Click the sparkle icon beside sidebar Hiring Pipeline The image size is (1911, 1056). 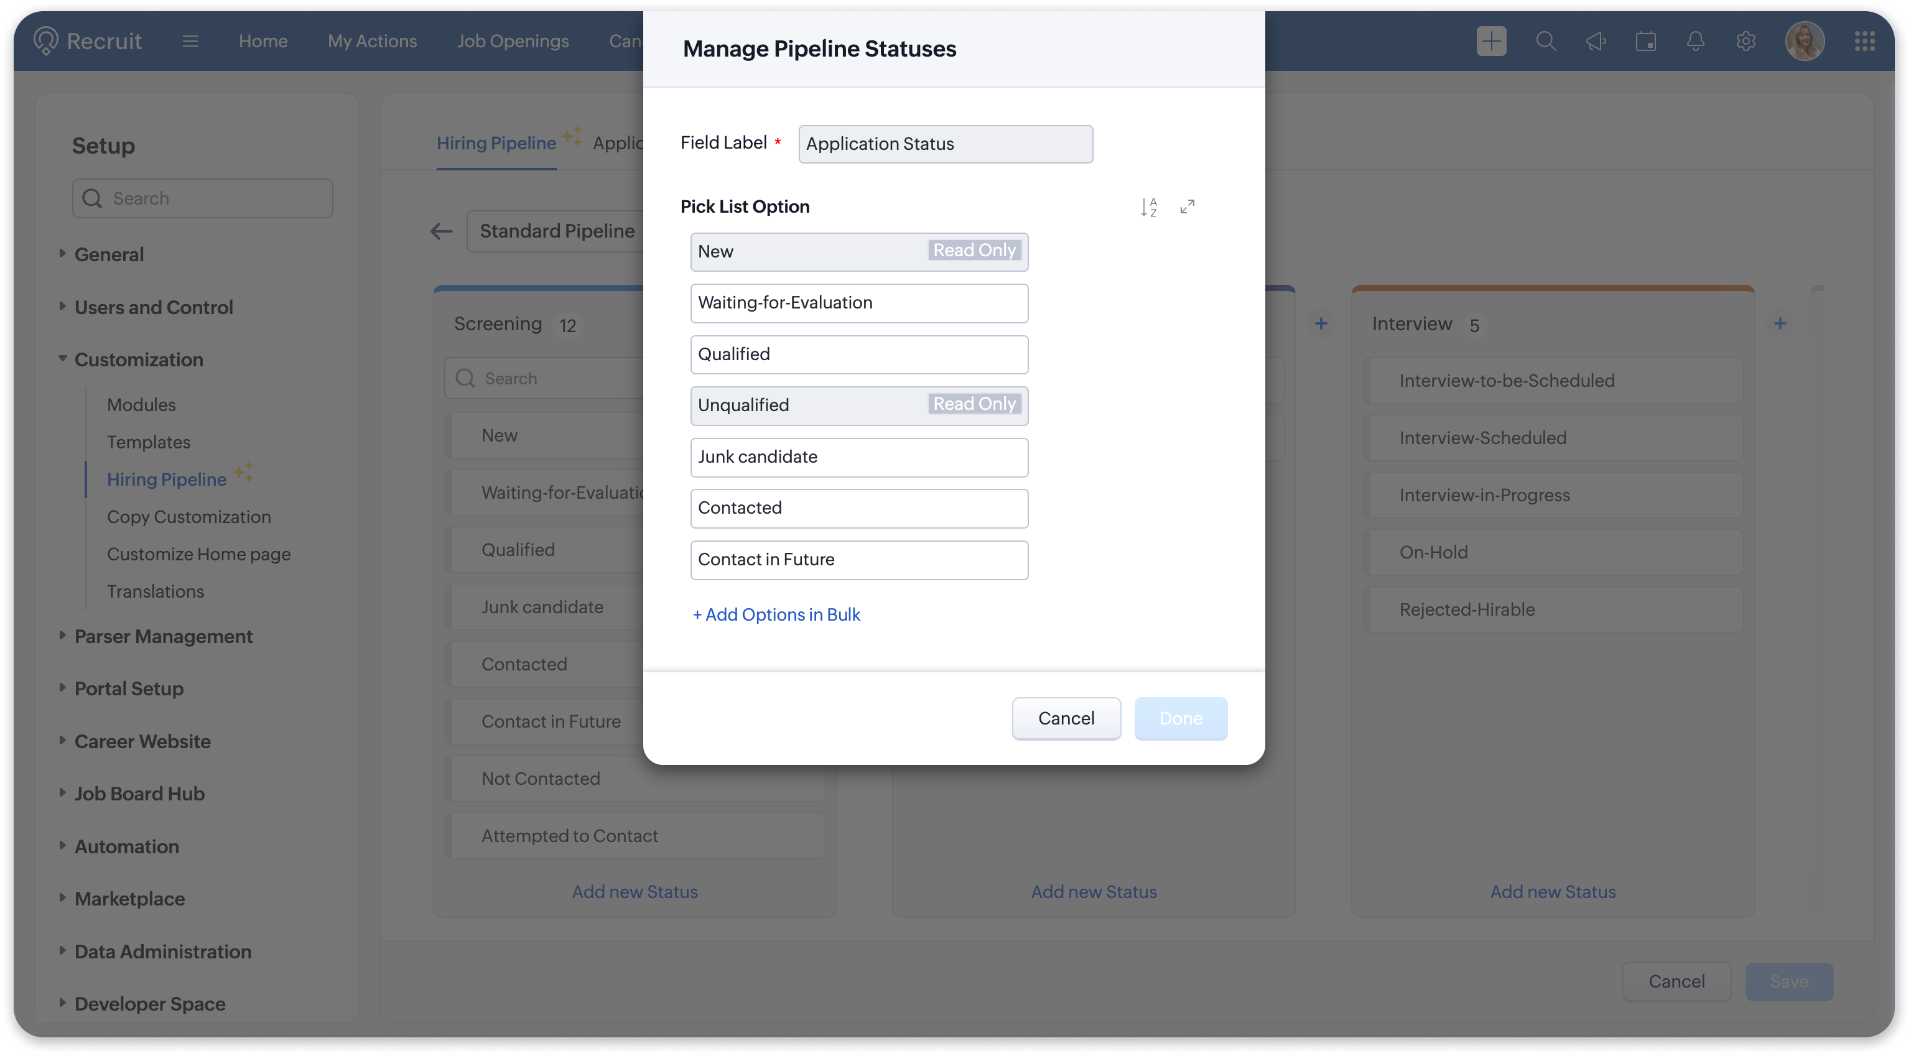coord(243,471)
